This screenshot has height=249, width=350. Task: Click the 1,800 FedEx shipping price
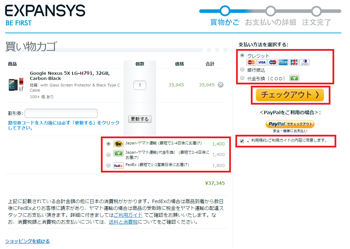pyautogui.click(x=218, y=166)
